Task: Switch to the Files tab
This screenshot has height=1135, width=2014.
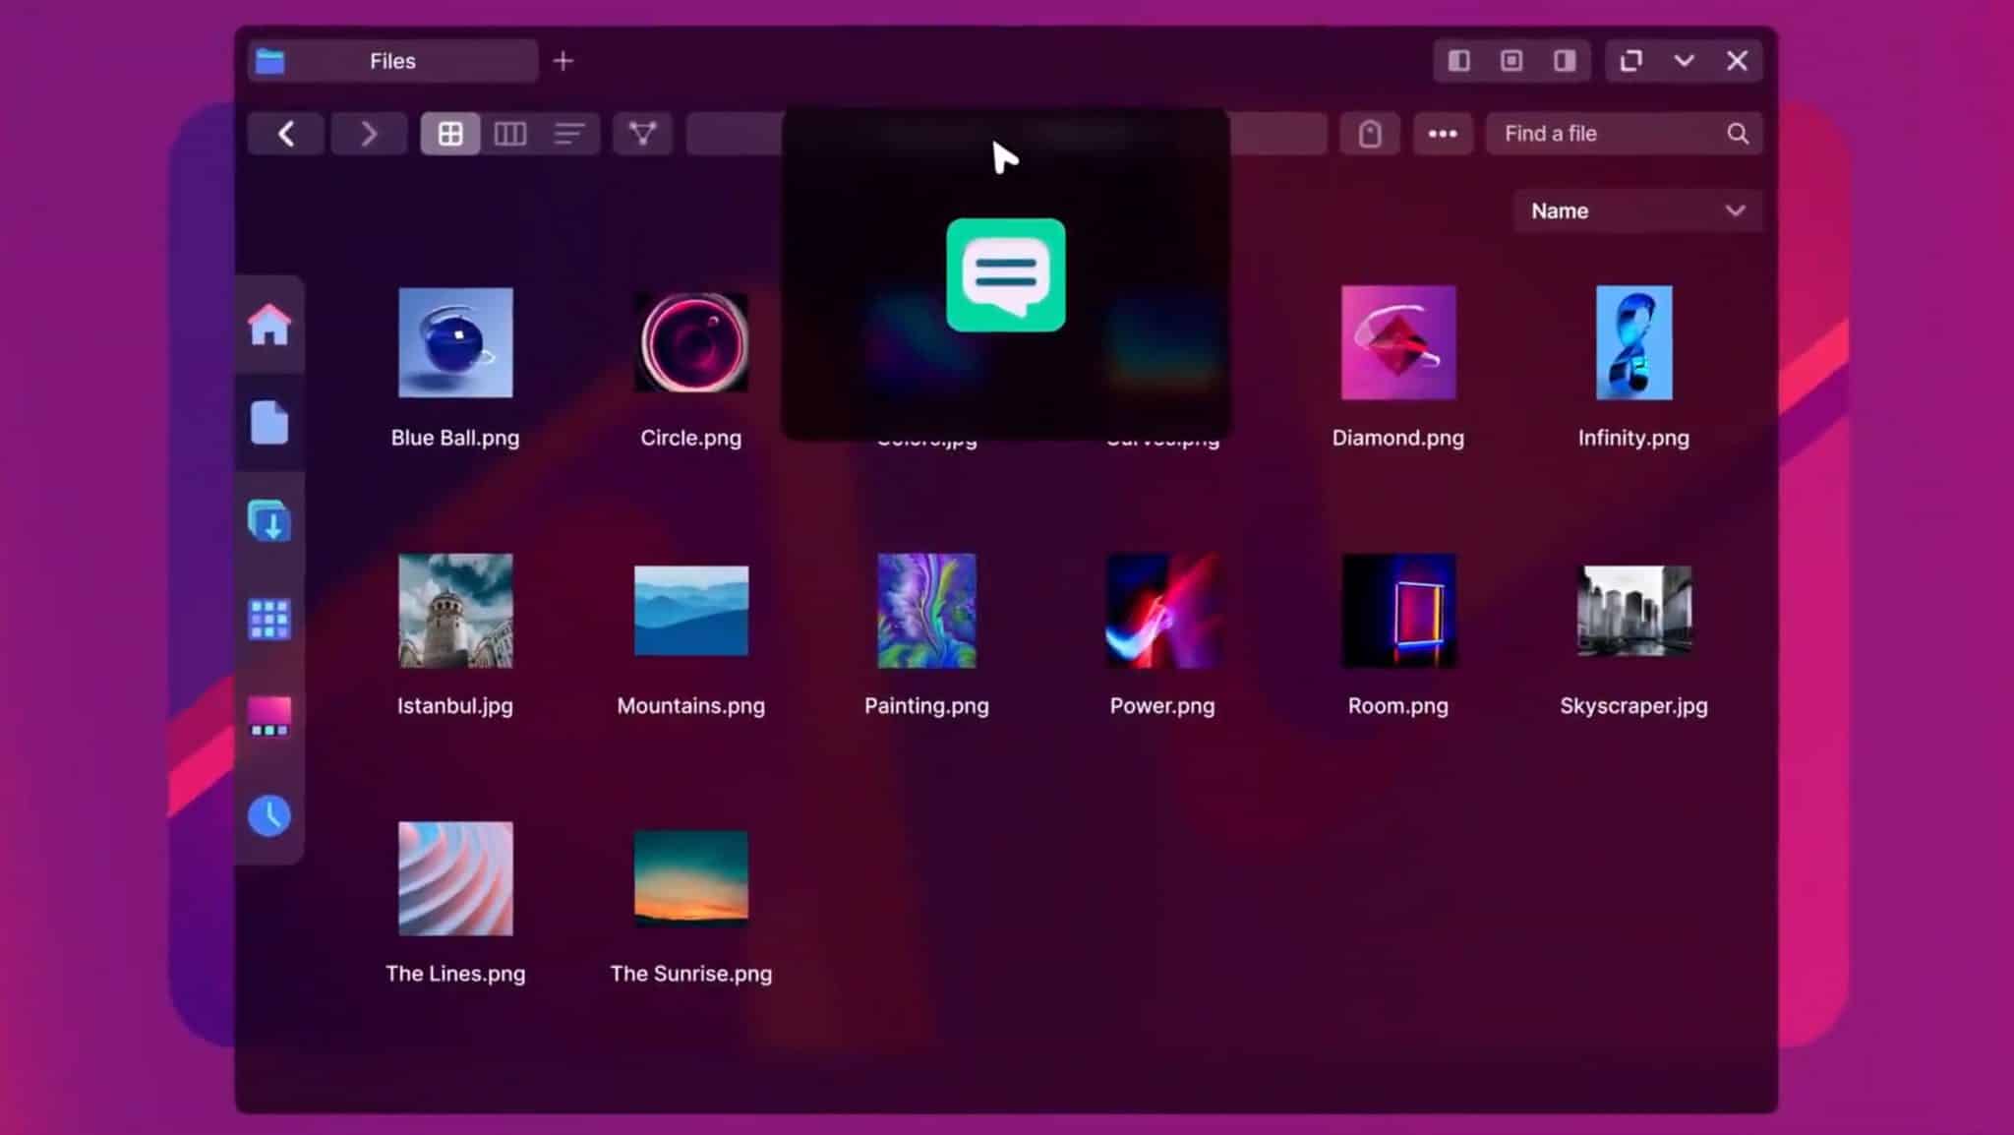Action: pos(391,60)
